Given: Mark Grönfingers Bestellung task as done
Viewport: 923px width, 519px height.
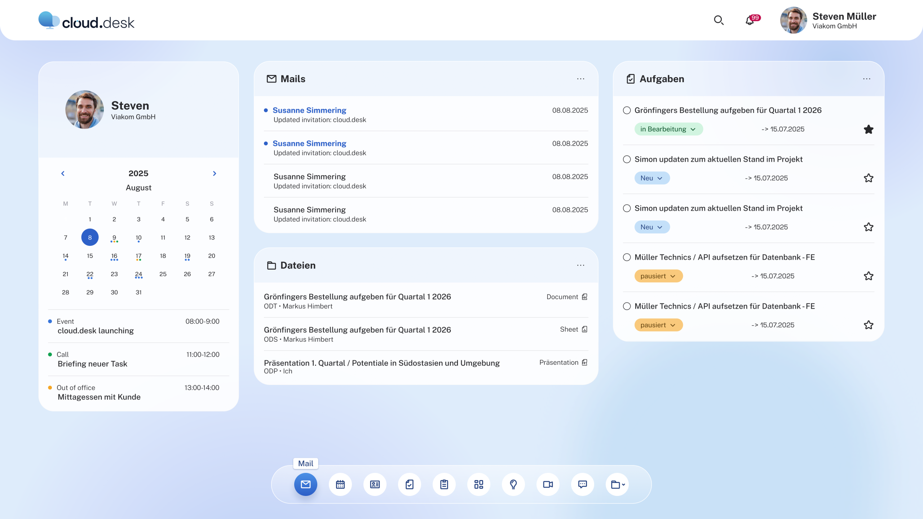Looking at the screenshot, I should (x=627, y=110).
